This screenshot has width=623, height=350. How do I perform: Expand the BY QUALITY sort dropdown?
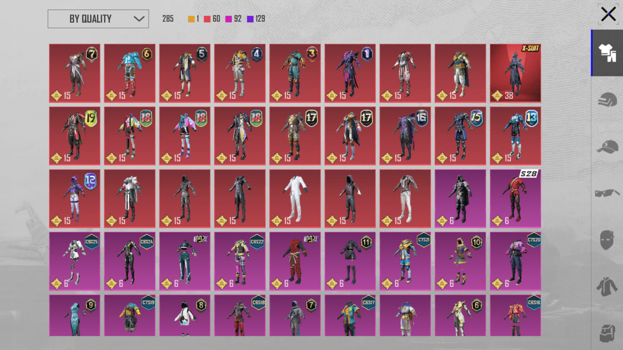pos(98,19)
